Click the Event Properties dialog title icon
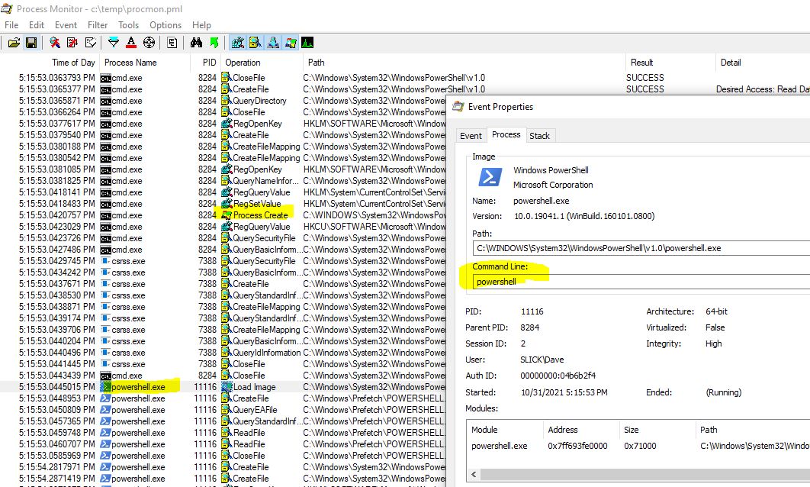 [x=458, y=107]
